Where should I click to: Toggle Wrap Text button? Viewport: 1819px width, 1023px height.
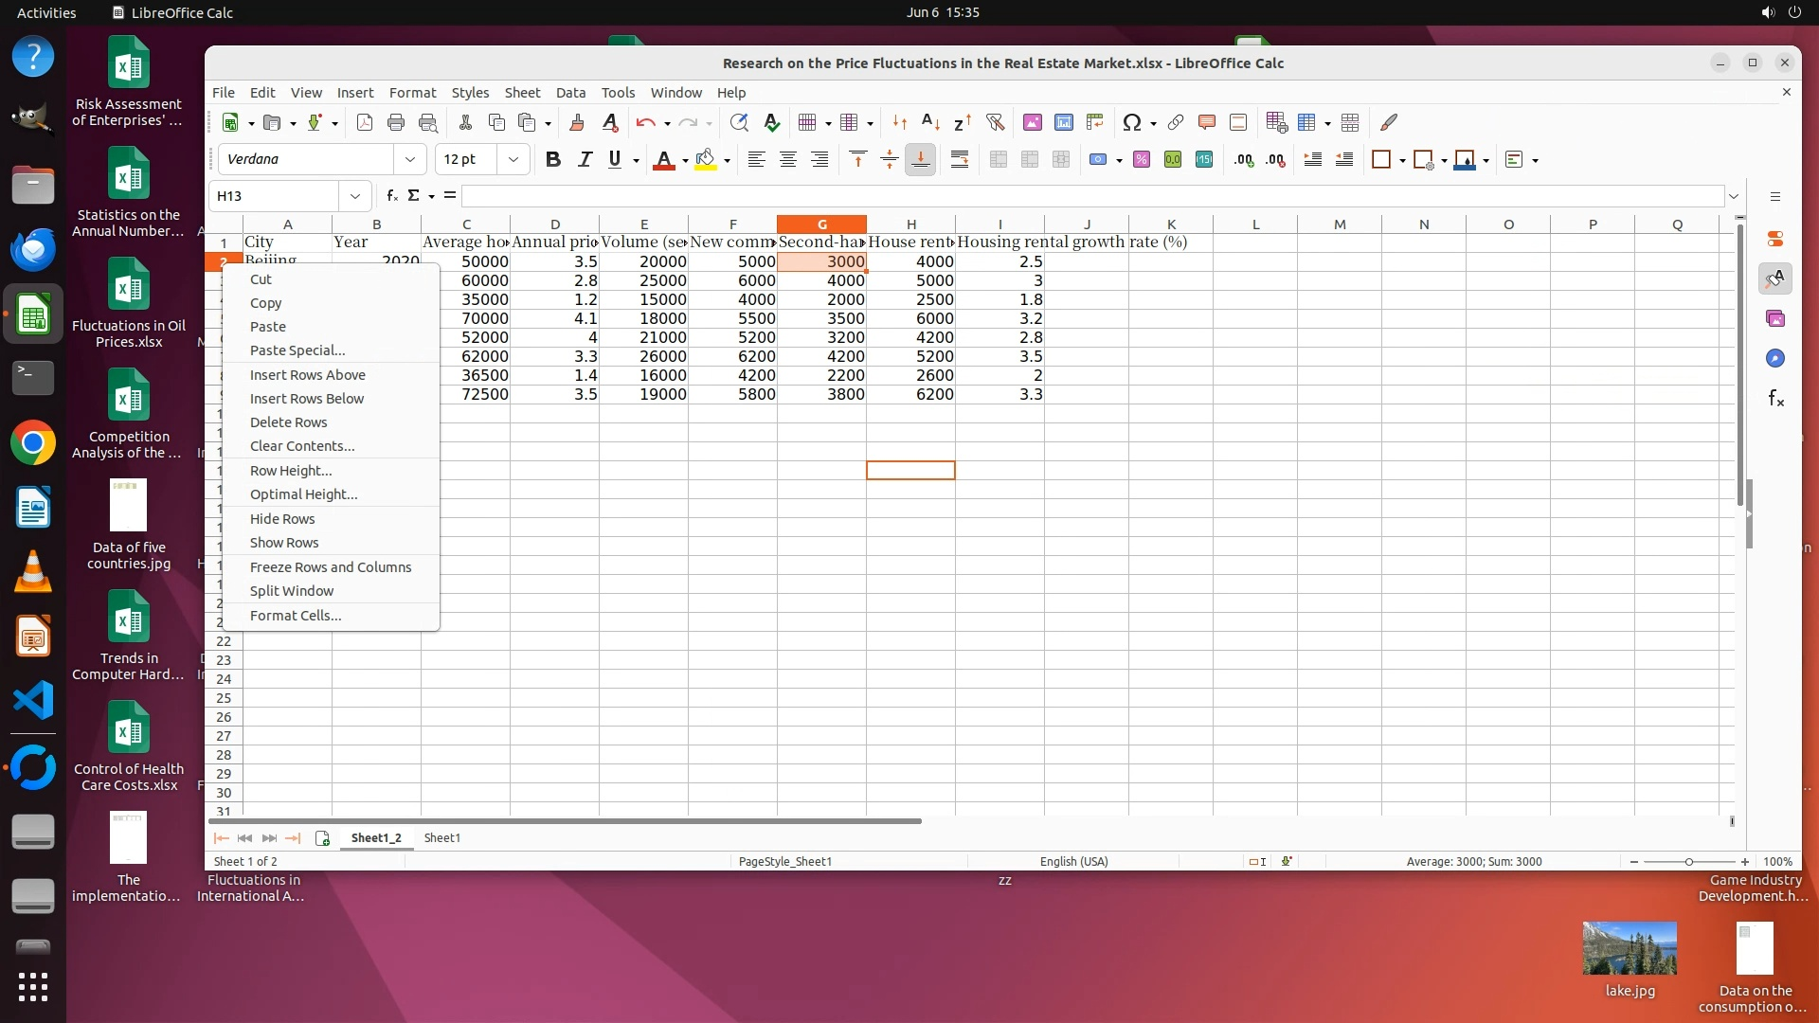click(960, 159)
